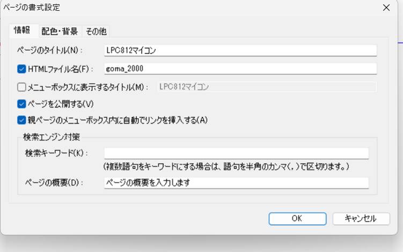Disable 親ページのメニューボックス内に自動でリンクを挿入する checkbox
Screen dimensions: 403x252
click(x=21, y=120)
